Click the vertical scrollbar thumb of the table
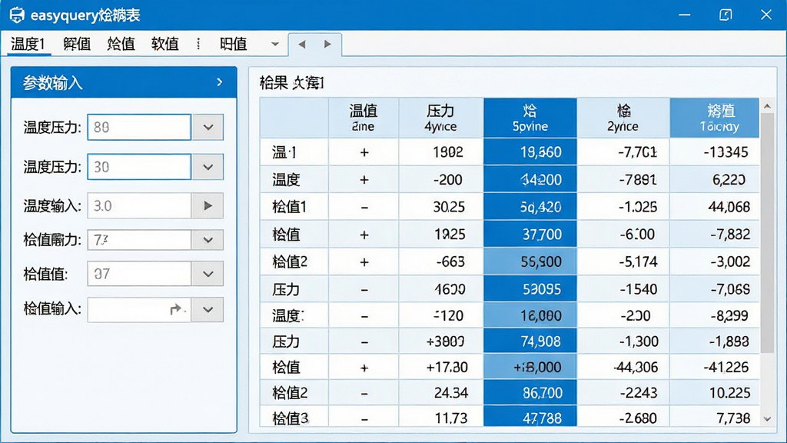The height and width of the screenshot is (443, 787). tap(767, 233)
